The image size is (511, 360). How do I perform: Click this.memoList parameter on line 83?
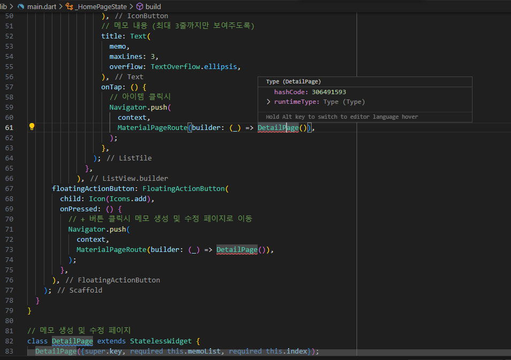[x=194, y=351]
